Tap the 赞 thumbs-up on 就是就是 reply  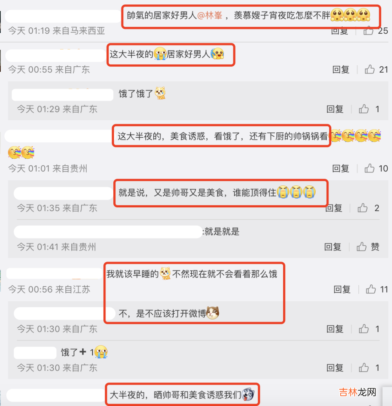pos(361,247)
